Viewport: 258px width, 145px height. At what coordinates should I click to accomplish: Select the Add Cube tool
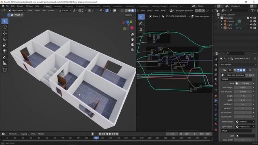pos(4,70)
